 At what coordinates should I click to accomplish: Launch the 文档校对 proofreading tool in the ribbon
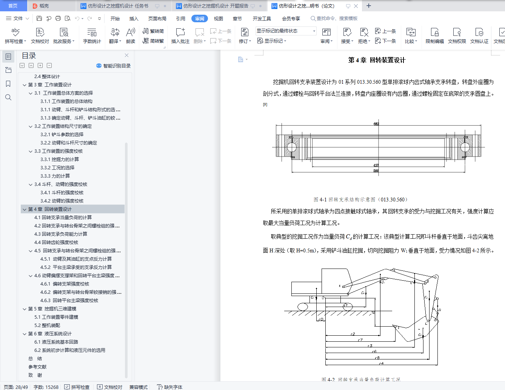point(40,36)
